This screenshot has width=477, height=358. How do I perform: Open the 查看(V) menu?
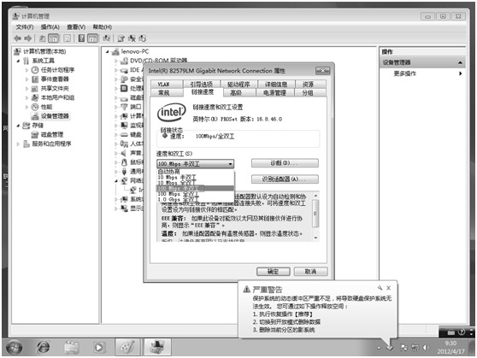pos(76,27)
